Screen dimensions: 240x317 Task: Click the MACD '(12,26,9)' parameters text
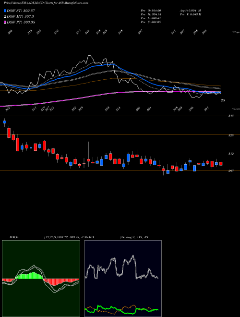click(x=50, y=237)
